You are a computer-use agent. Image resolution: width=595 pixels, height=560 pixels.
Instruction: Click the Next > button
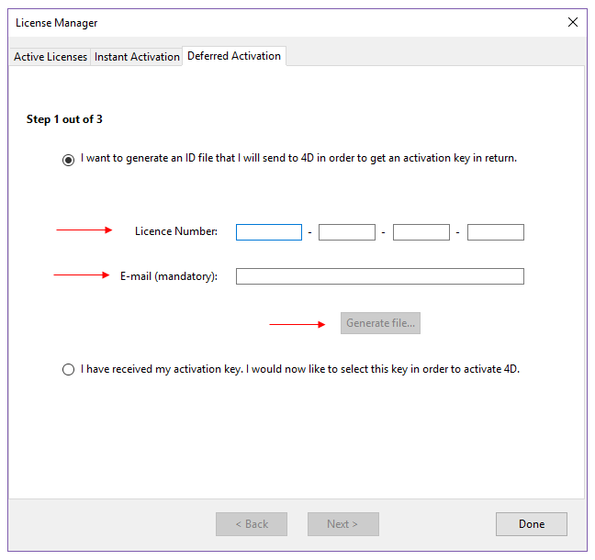pos(342,524)
